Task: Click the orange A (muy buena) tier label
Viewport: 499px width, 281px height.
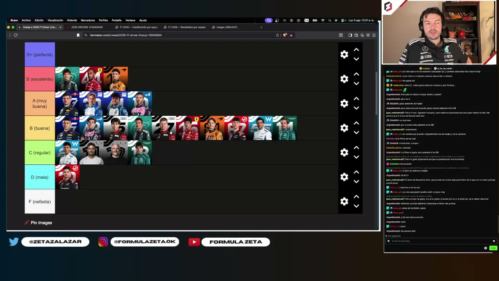Action: (x=40, y=103)
